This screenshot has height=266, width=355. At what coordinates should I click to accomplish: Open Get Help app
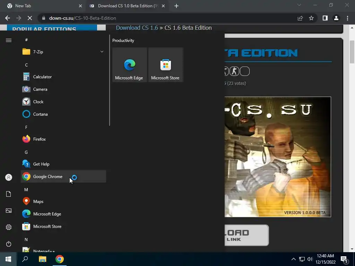(63, 164)
